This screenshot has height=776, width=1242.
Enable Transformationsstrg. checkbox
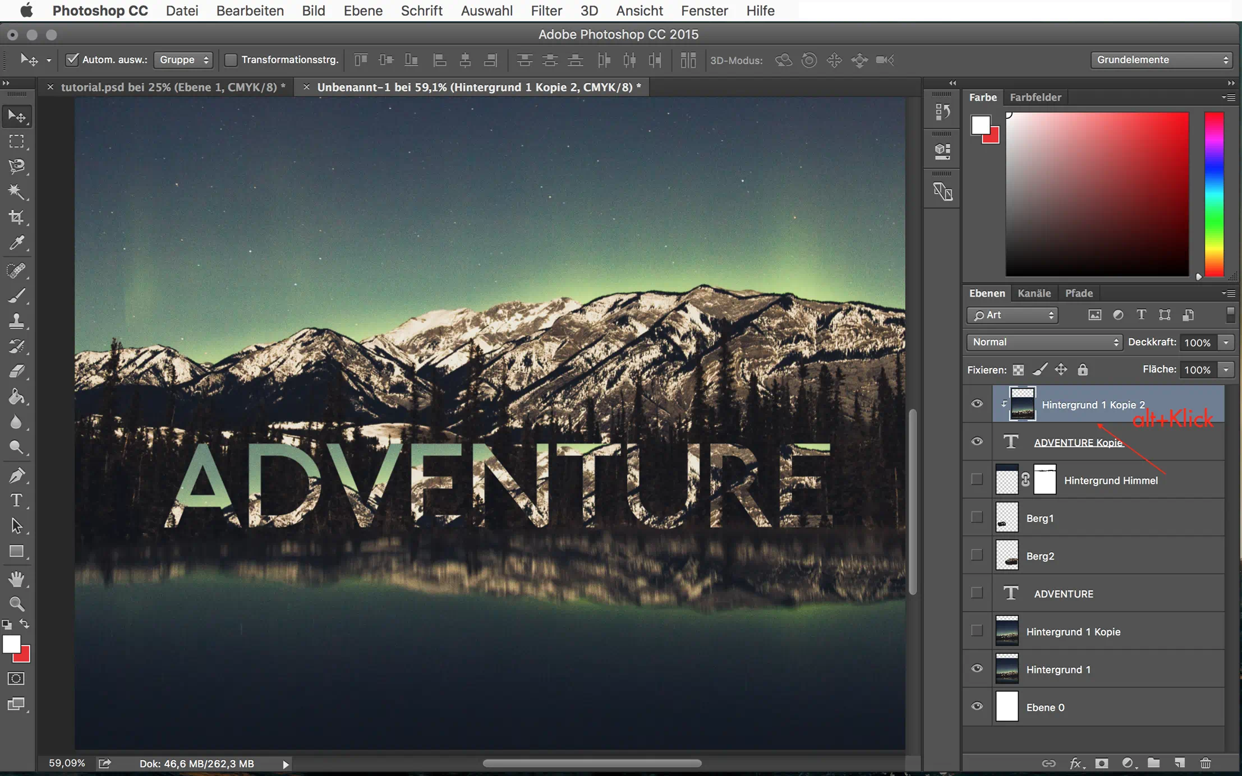(231, 59)
